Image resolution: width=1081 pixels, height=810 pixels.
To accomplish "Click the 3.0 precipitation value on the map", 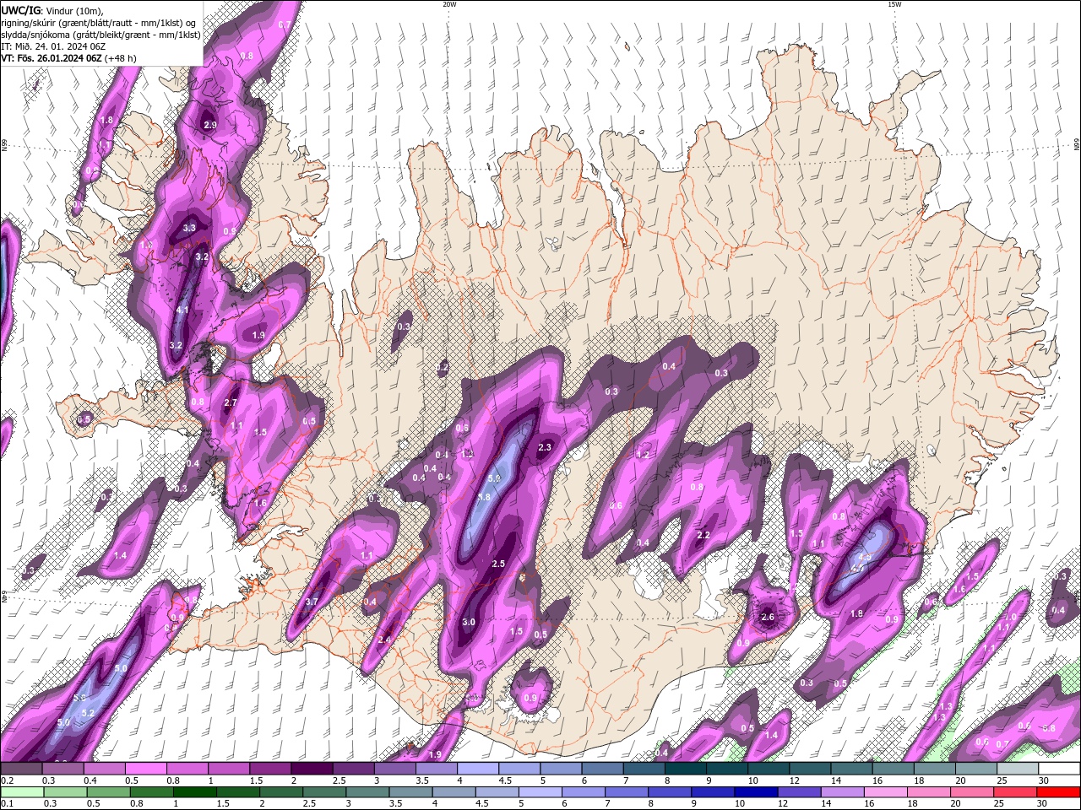I will click(x=469, y=623).
